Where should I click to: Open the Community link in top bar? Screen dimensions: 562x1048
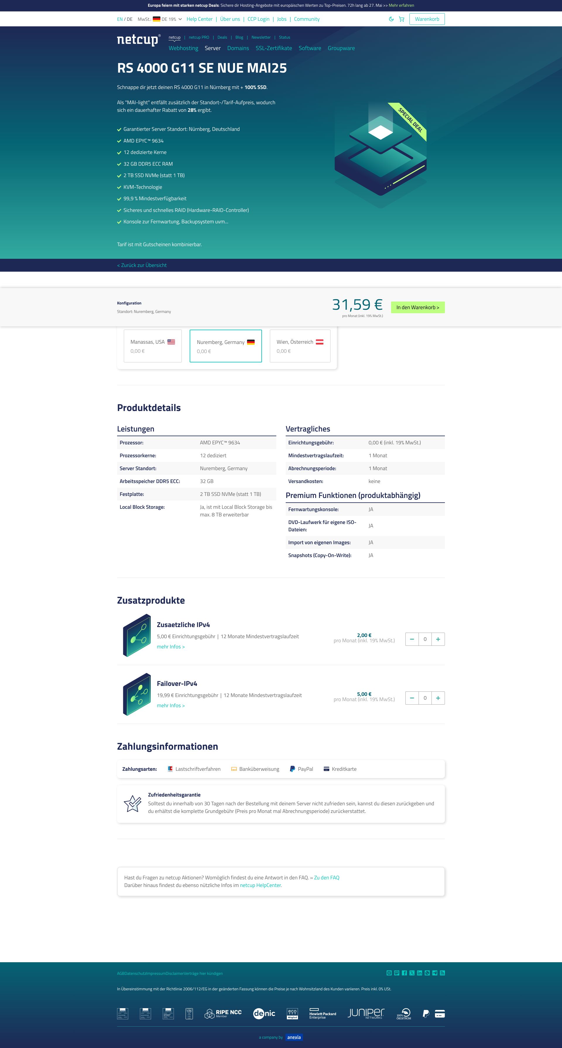coord(307,19)
